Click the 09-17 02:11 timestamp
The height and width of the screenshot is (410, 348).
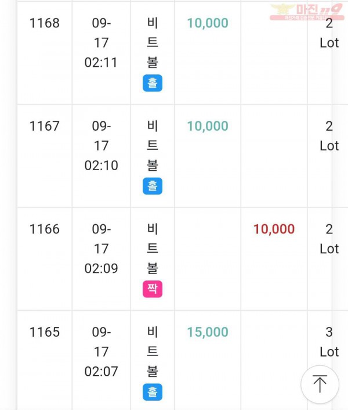coord(101,42)
